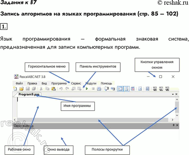
Task: Click the Open folder toolbar icon
Action: [21, 89]
